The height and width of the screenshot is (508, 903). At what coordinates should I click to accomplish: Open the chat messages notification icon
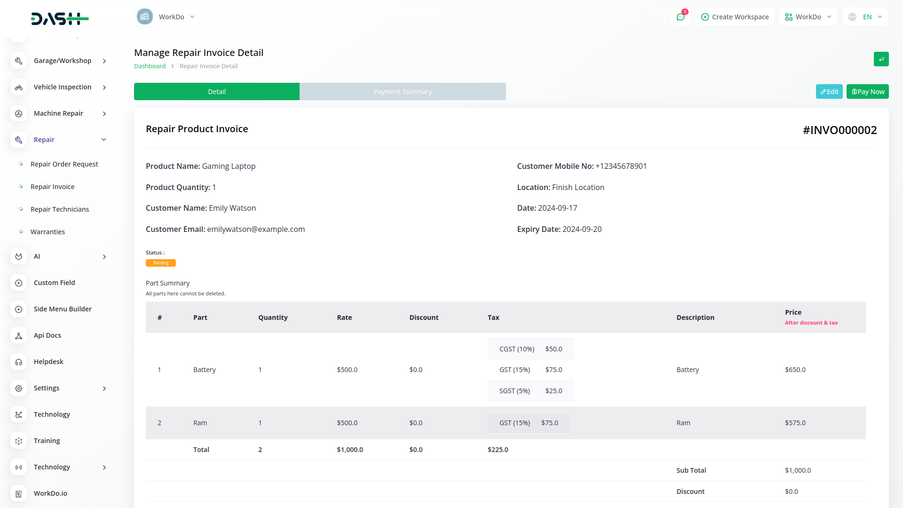[x=680, y=17]
